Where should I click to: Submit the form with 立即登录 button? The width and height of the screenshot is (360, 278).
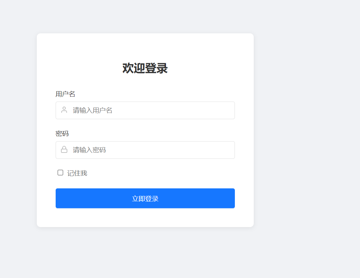coord(145,198)
